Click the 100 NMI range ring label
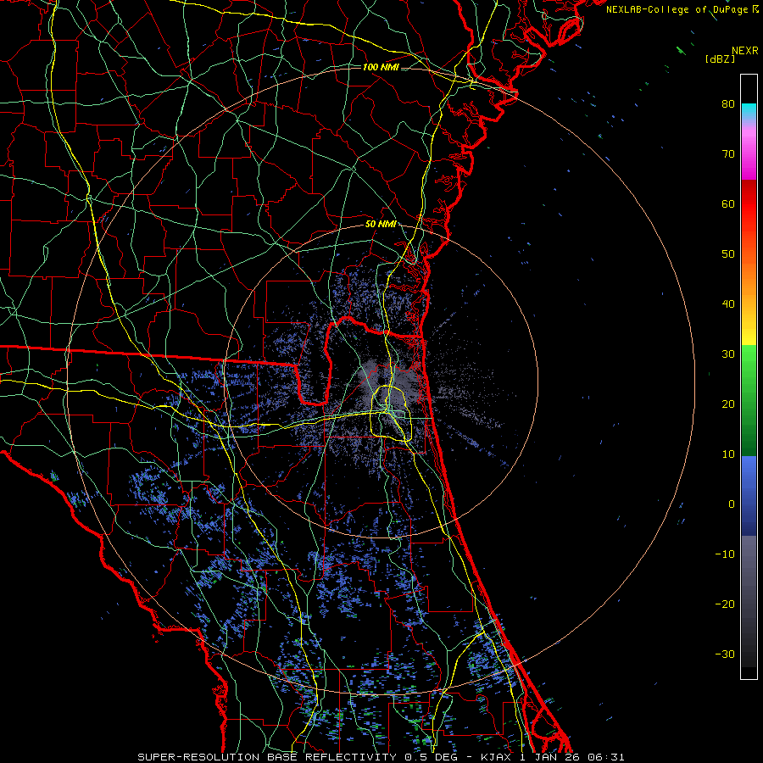This screenshot has width=763, height=763. [x=381, y=67]
